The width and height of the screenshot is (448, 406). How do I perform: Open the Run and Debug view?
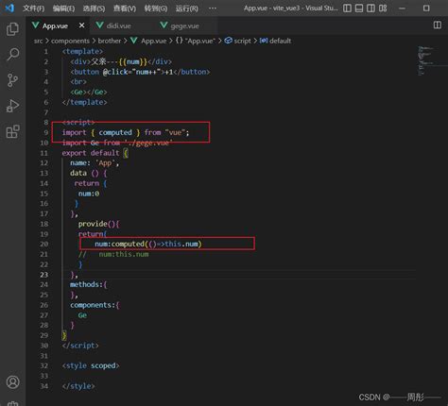click(x=12, y=106)
